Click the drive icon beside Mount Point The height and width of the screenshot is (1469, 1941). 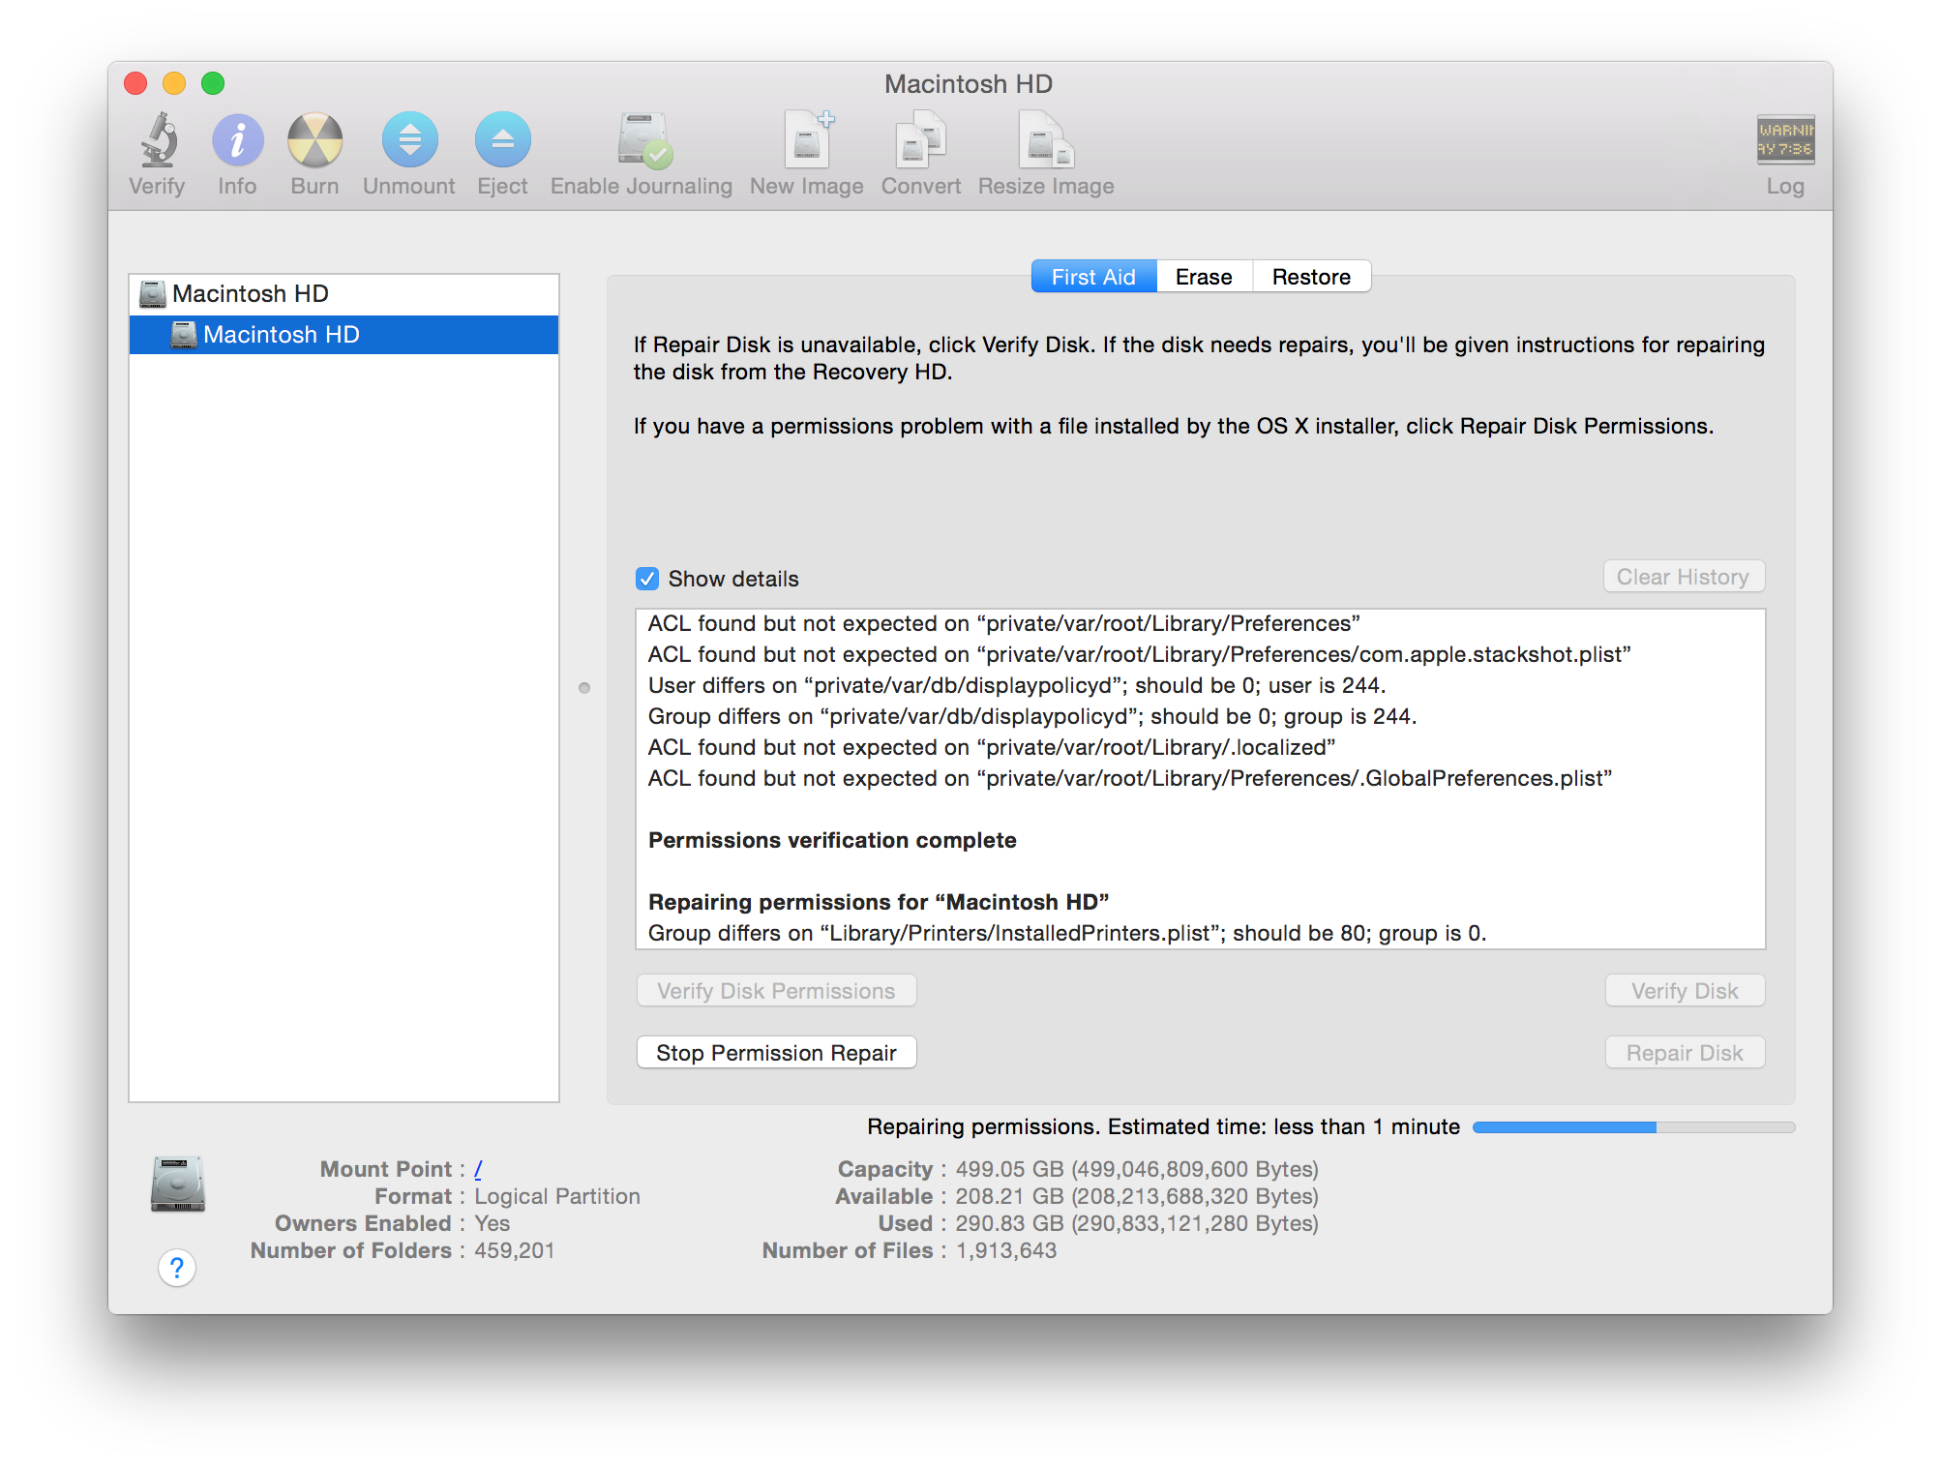[177, 1184]
